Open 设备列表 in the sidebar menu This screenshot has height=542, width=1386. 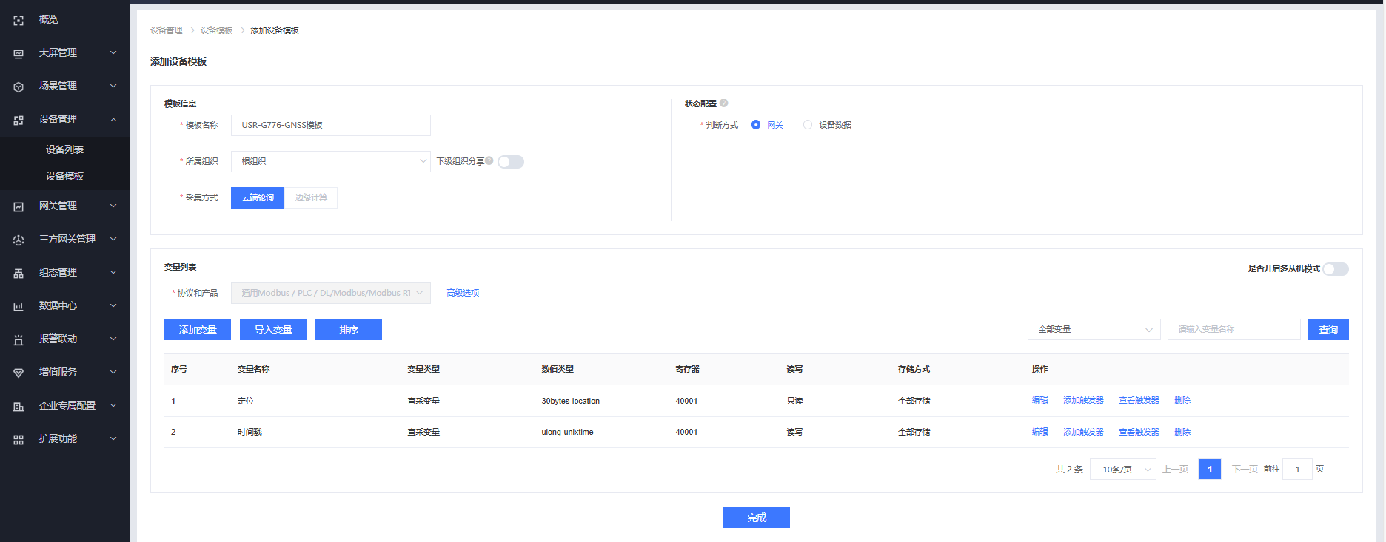pos(64,149)
